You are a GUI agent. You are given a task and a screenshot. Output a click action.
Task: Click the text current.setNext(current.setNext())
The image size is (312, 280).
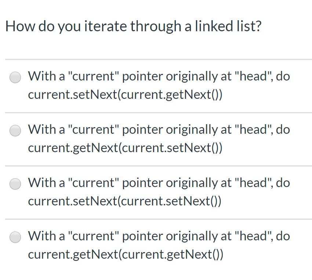[124, 201]
